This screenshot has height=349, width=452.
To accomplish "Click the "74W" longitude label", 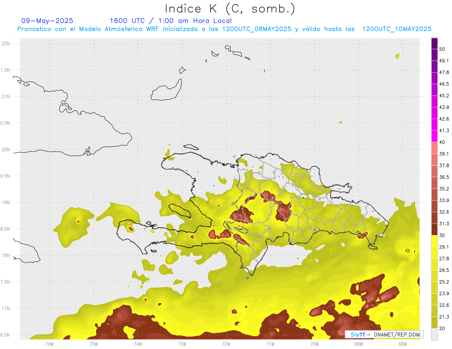I will point(137,344).
